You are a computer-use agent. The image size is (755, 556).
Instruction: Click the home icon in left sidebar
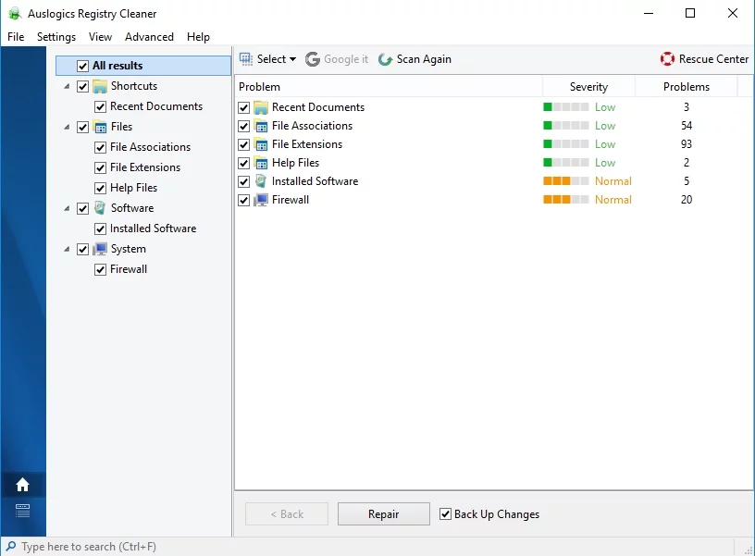pos(23,485)
